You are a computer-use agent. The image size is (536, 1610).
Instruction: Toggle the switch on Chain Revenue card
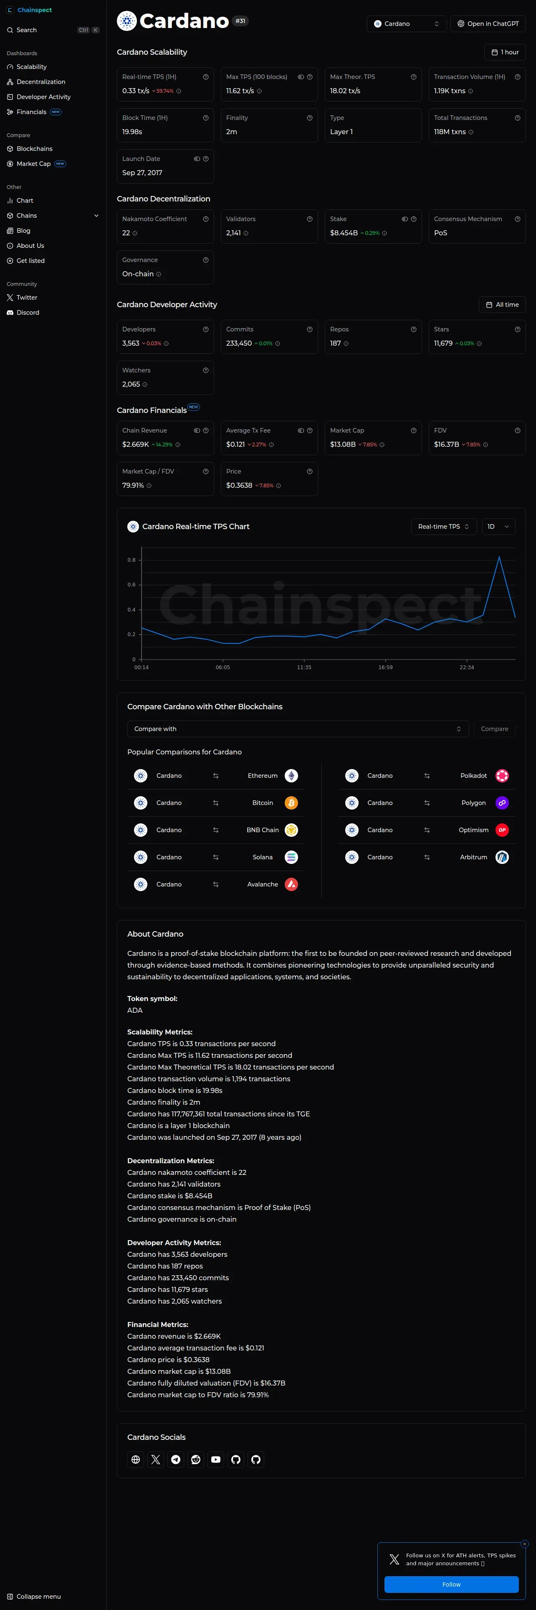(197, 431)
